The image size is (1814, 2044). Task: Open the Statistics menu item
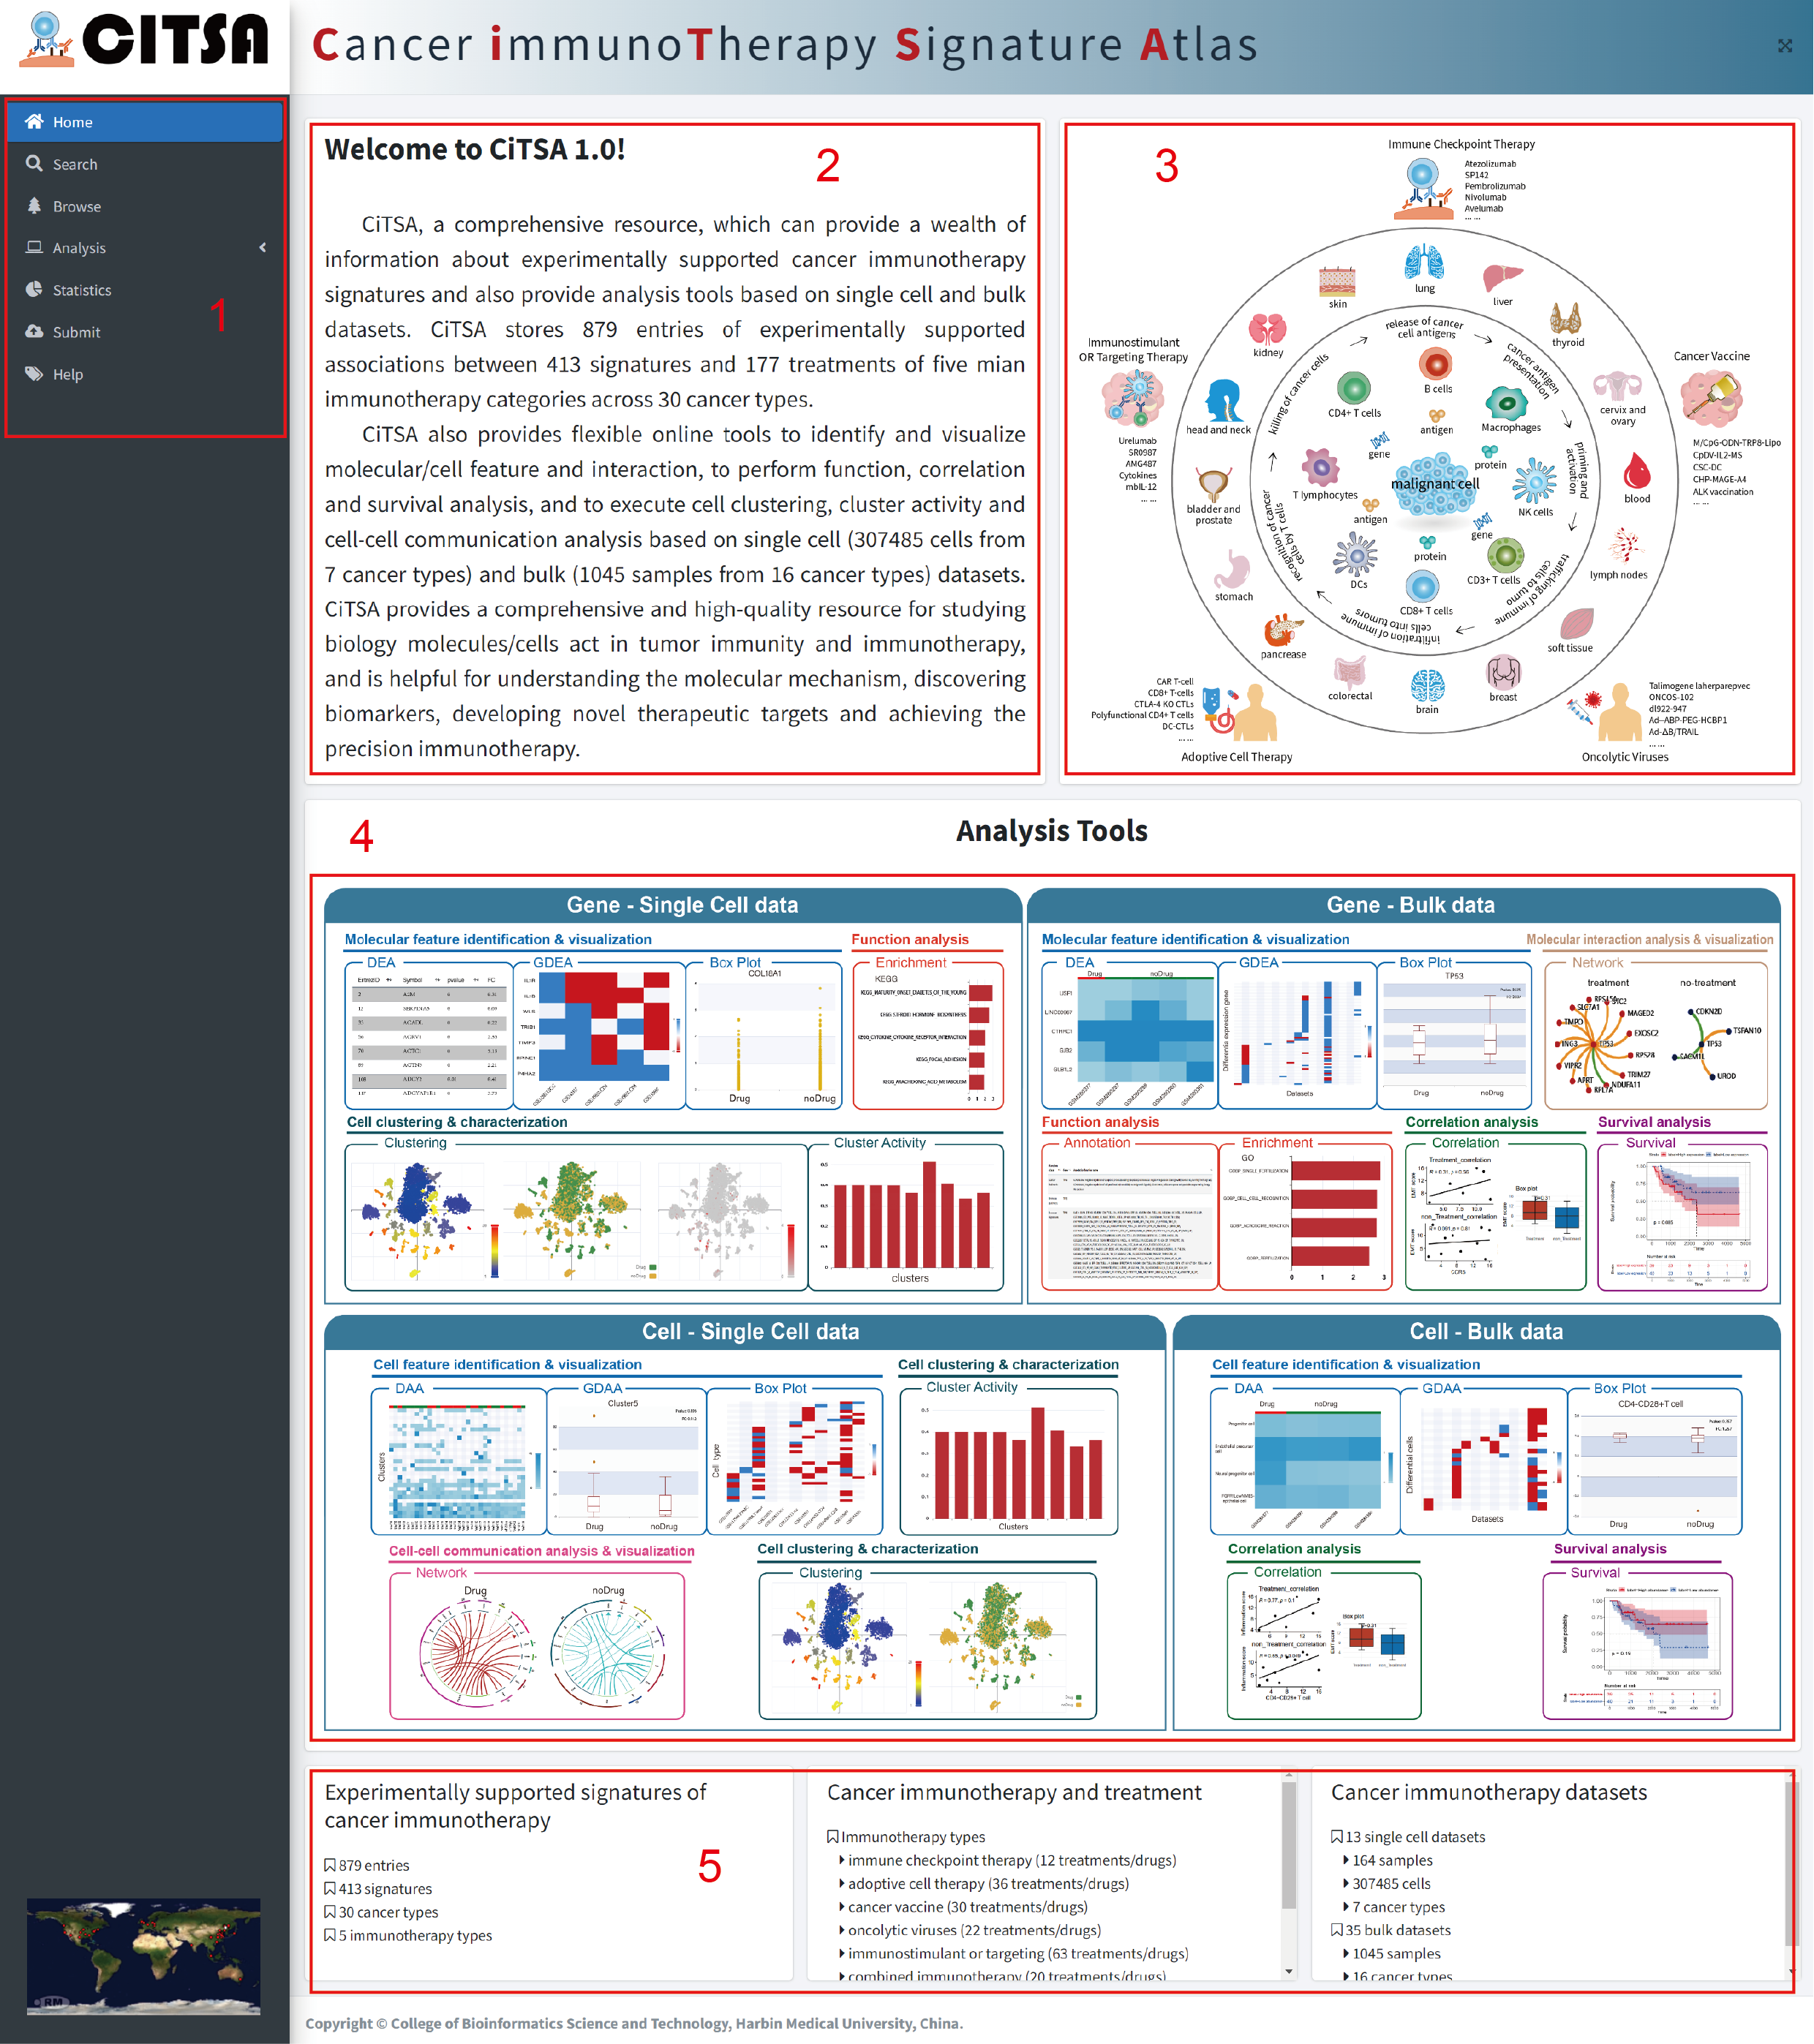[x=82, y=290]
